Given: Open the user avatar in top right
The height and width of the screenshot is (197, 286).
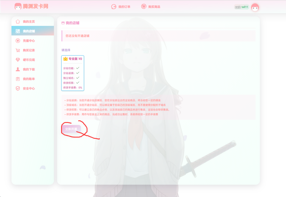Looking at the screenshot, I should 255,7.
